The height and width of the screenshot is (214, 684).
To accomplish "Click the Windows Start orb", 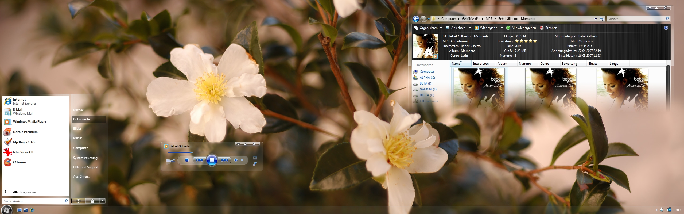I will (6, 210).
